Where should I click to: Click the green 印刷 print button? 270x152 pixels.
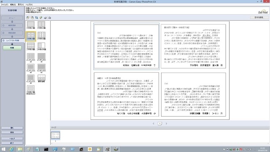coord(12,48)
